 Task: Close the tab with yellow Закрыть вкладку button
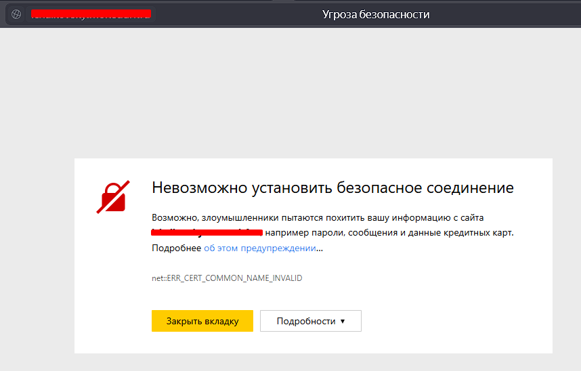202,321
